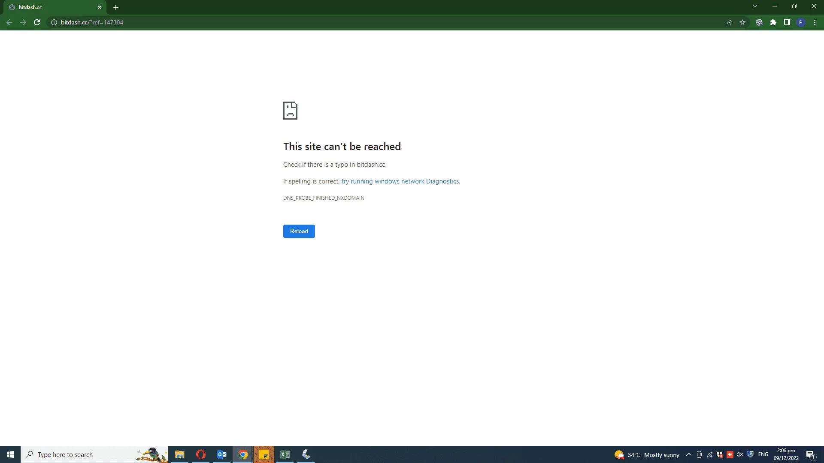Screen dimensions: 824x463
Task: Click the red AnyDesk tray icon
Action: (x=730, y=454)
